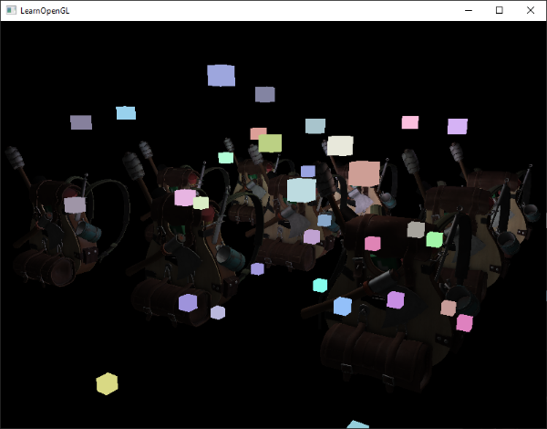Maximize the LearnOpenGL window
Image resolution: width=547 pixels, height=429 pixels.
coord(499,10)
